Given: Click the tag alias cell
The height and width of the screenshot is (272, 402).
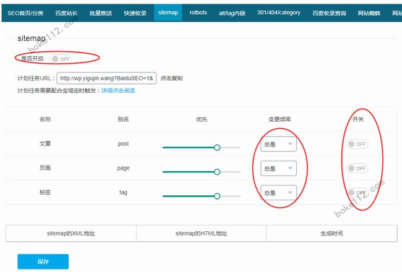Looking at the screenshot, I should (123, 192).
